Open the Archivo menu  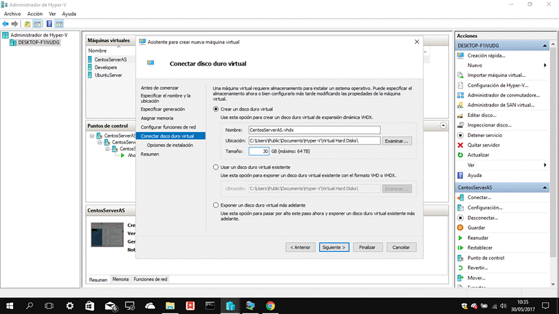[x=12, y=14]
